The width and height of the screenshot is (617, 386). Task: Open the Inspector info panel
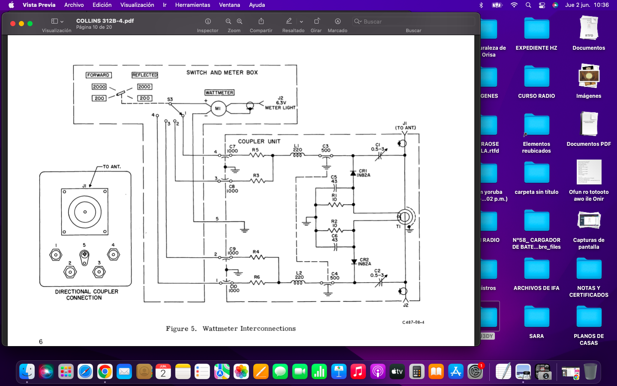coord(208,21)
